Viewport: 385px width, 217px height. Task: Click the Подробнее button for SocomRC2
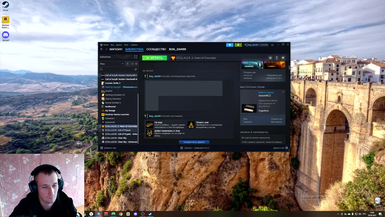click(263, 111)
